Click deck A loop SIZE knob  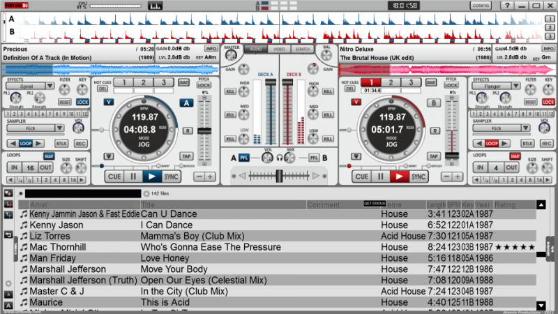tap(66, 168)
